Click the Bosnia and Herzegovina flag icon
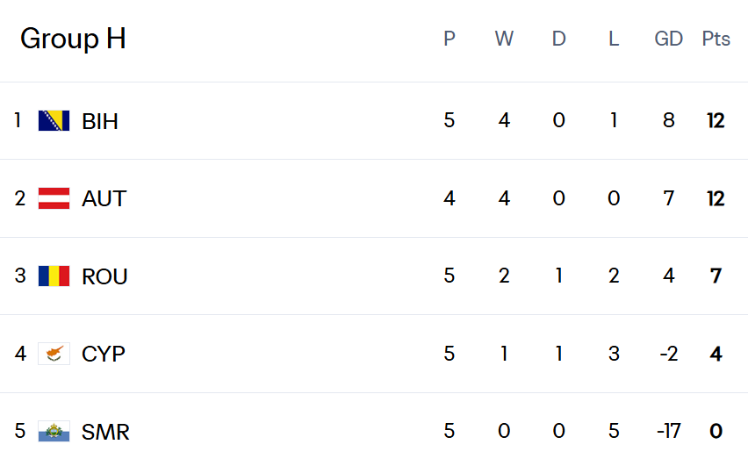The image size is (748, 466). point(54,120)
